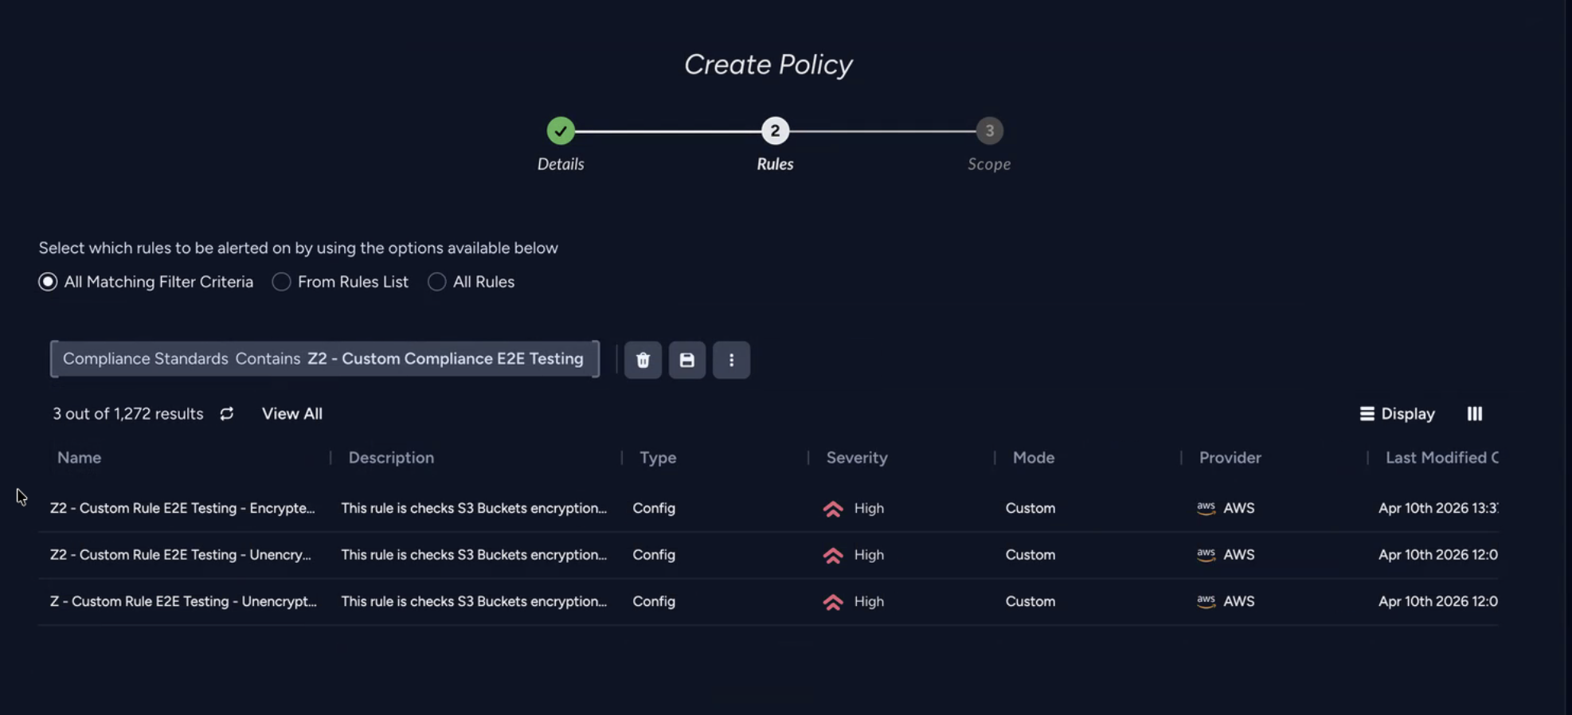This screenshot has width=1572, height=715.
Task: Open the Display options menu
Action: (x=1398, y=413)
